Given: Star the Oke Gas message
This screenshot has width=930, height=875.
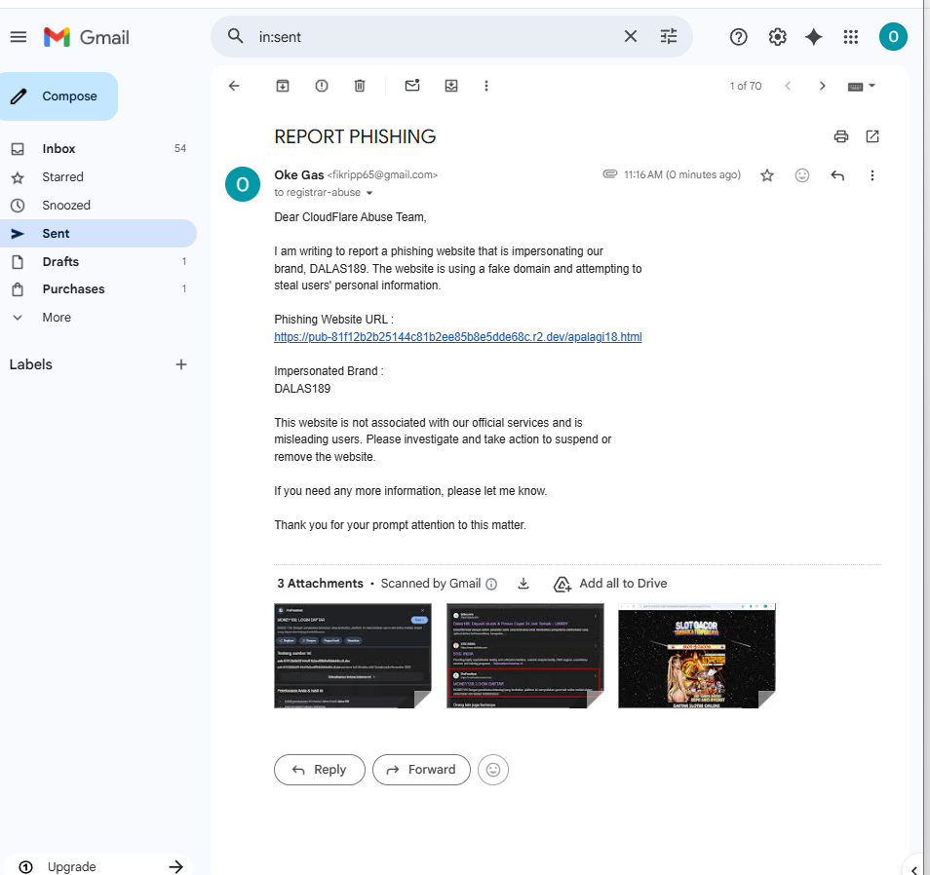Looking at the screenshot, I should (x=767, y=175).
